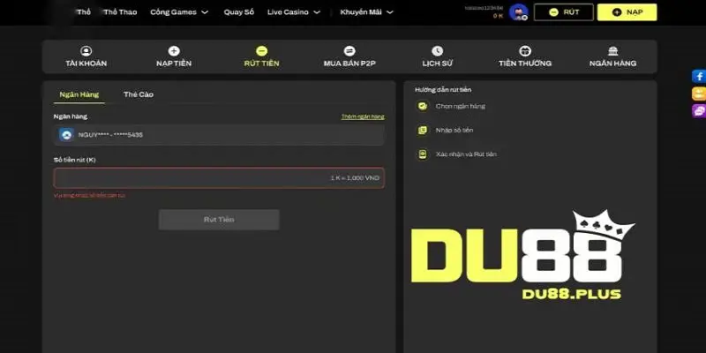This screenshot has height=353, width=706.
Task: Open the Ngân Hàng bank icon
Action: (612, 51)
